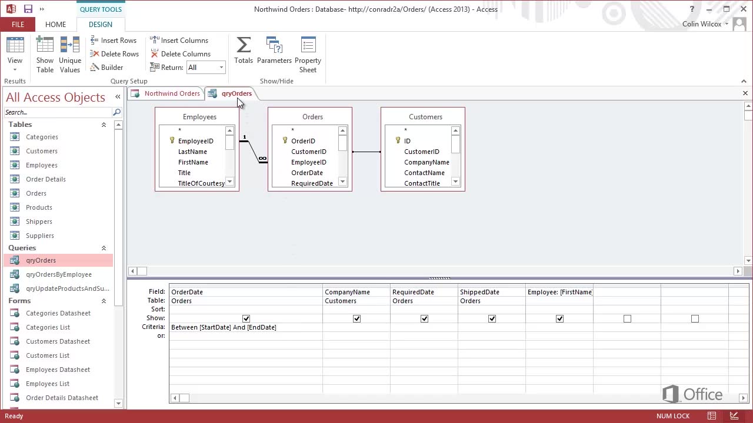The width and height of the screenshot is (753, 423).
Task: Uncheck Show for the RequiredDate field
Action: (x=424, y=318)
